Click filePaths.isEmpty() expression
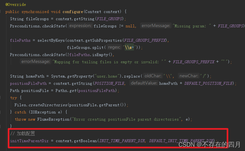The image size is (245, 151). [91, 55]
